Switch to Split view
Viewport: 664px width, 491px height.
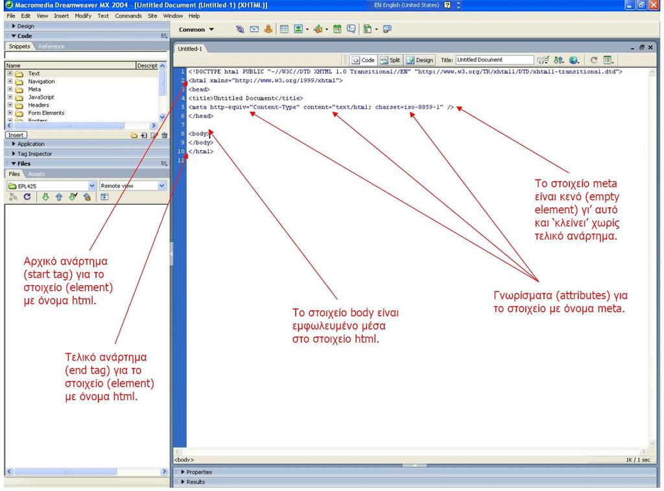click(390, 60)
